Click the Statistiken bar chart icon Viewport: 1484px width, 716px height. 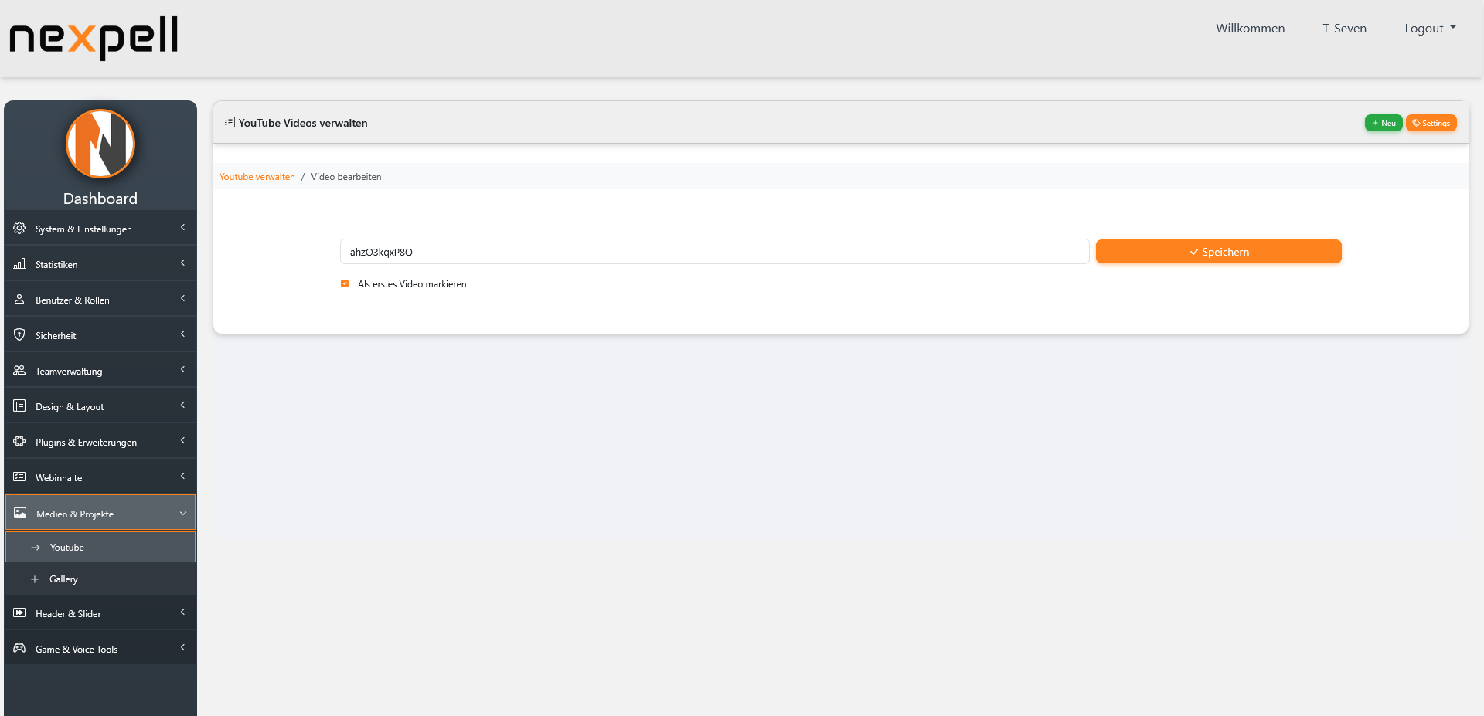(x=19, y=263)
